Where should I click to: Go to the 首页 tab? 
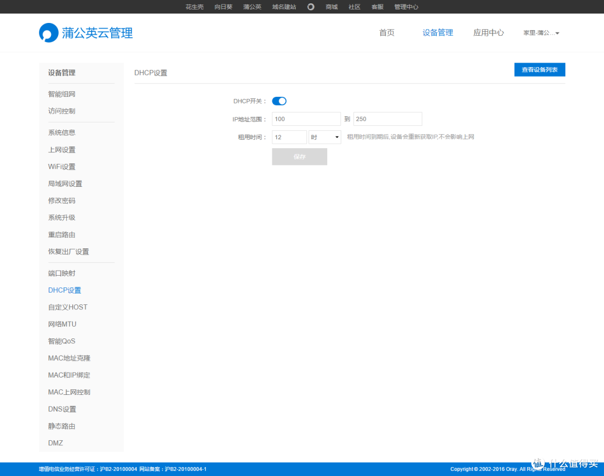coord(387,33)
